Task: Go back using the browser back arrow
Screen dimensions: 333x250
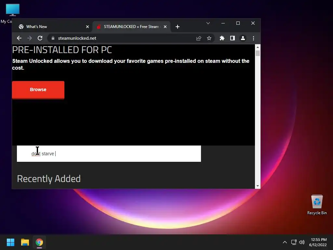Action: point(19,38)
